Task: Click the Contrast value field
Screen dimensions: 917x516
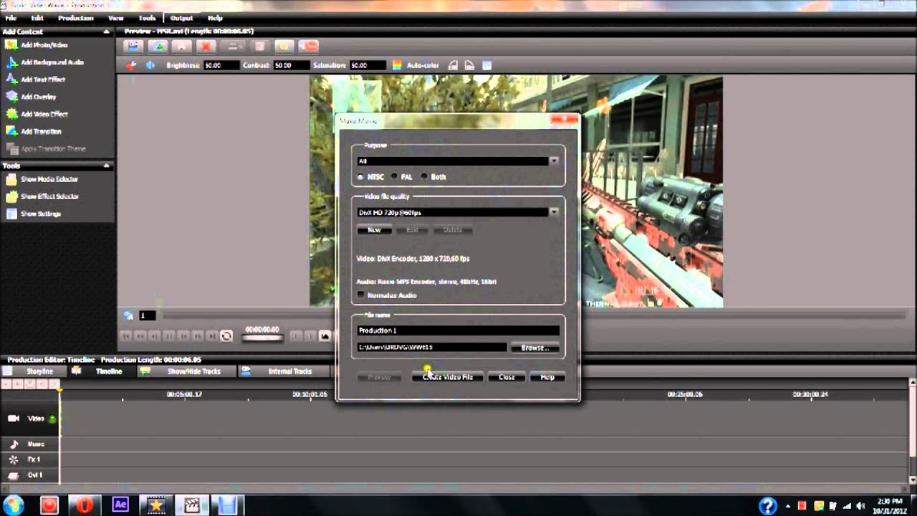Action: point(292,65)
